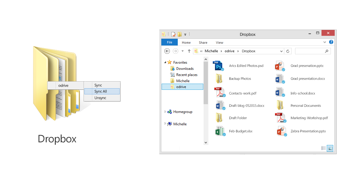Click navigation pane scroll down arrow

point(206,142)
